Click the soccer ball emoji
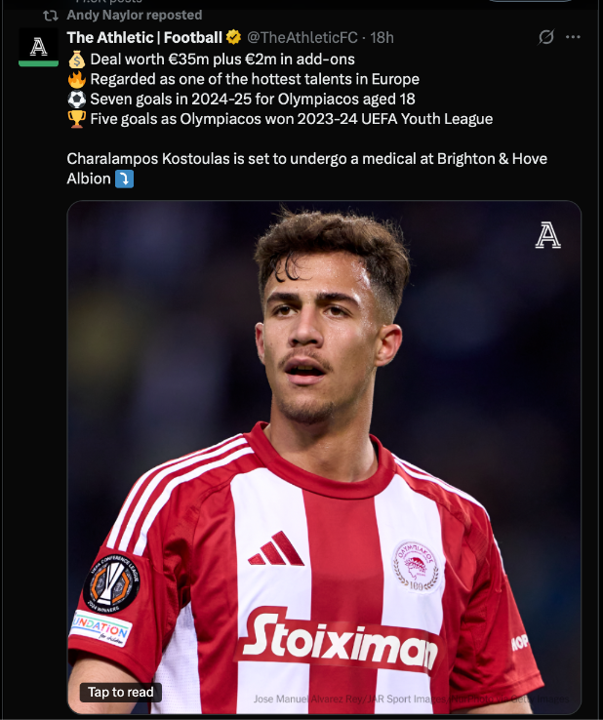The width and height of the screenshot is (603, 720). coord(77,100)
